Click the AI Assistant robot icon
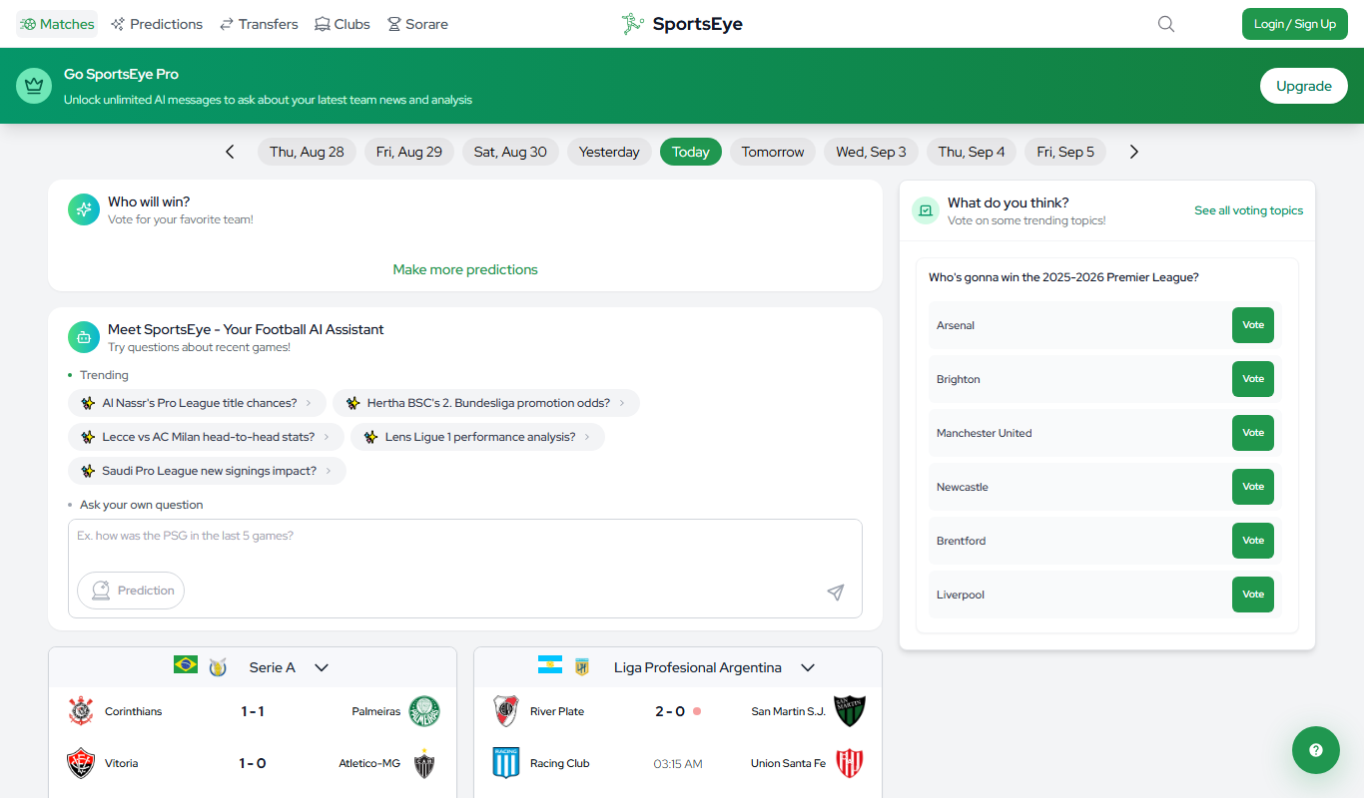Screen dimensions: 1364x798 coord(84,337)
